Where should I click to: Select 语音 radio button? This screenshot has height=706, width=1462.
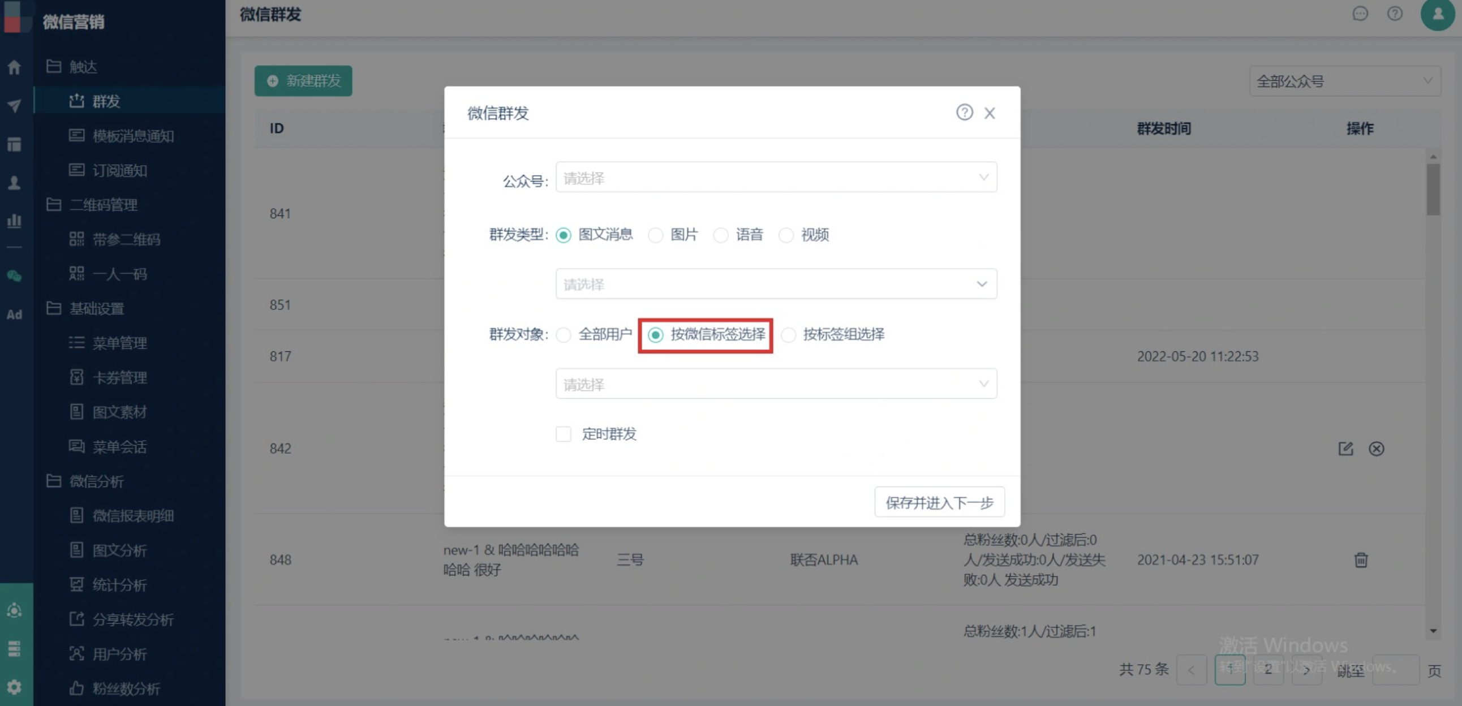click(x=720, y=235)
